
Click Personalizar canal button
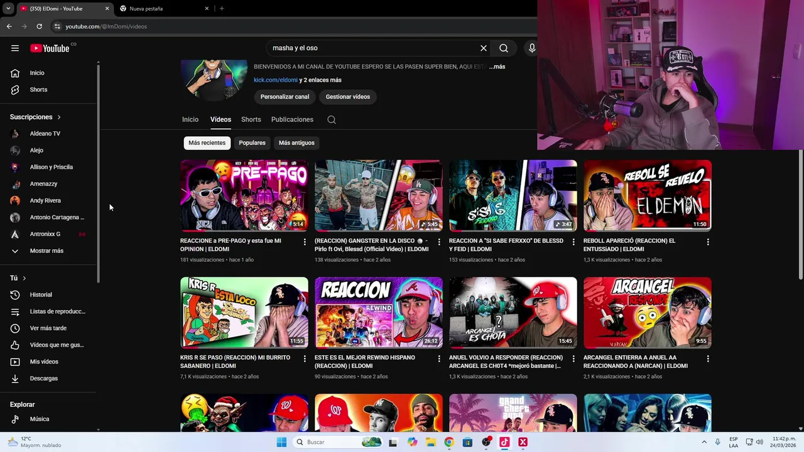coord(285,97)
